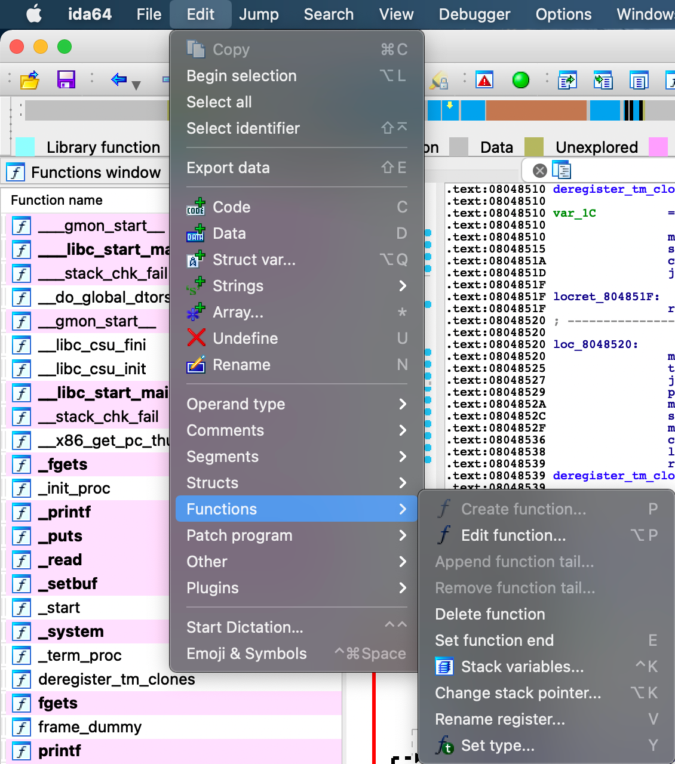Expand the Plugins submenu
The width and height of the screenshot is (675, 764).
[x=297, y=588]
